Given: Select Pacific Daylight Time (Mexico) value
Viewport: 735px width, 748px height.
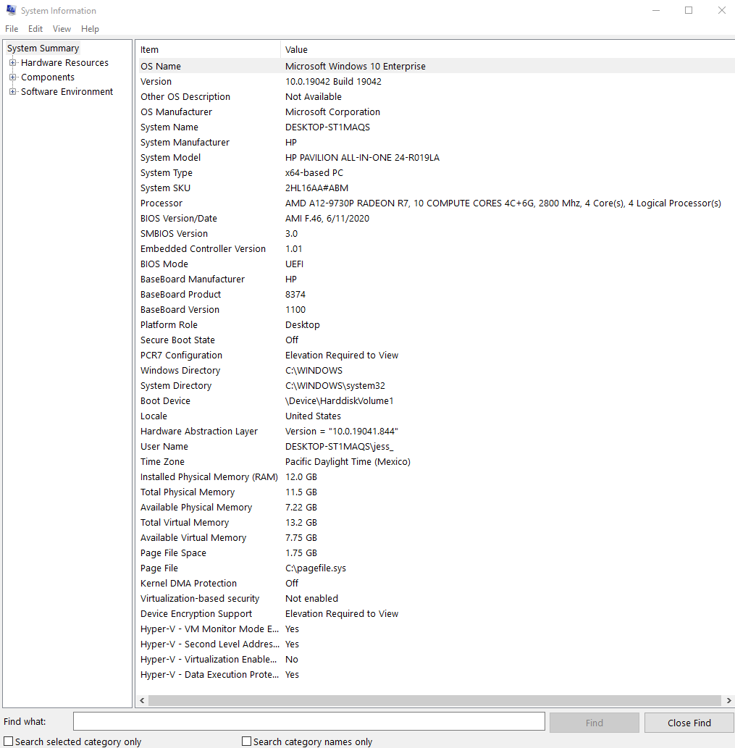Looking at the screenshot, I should pos(348,462).
